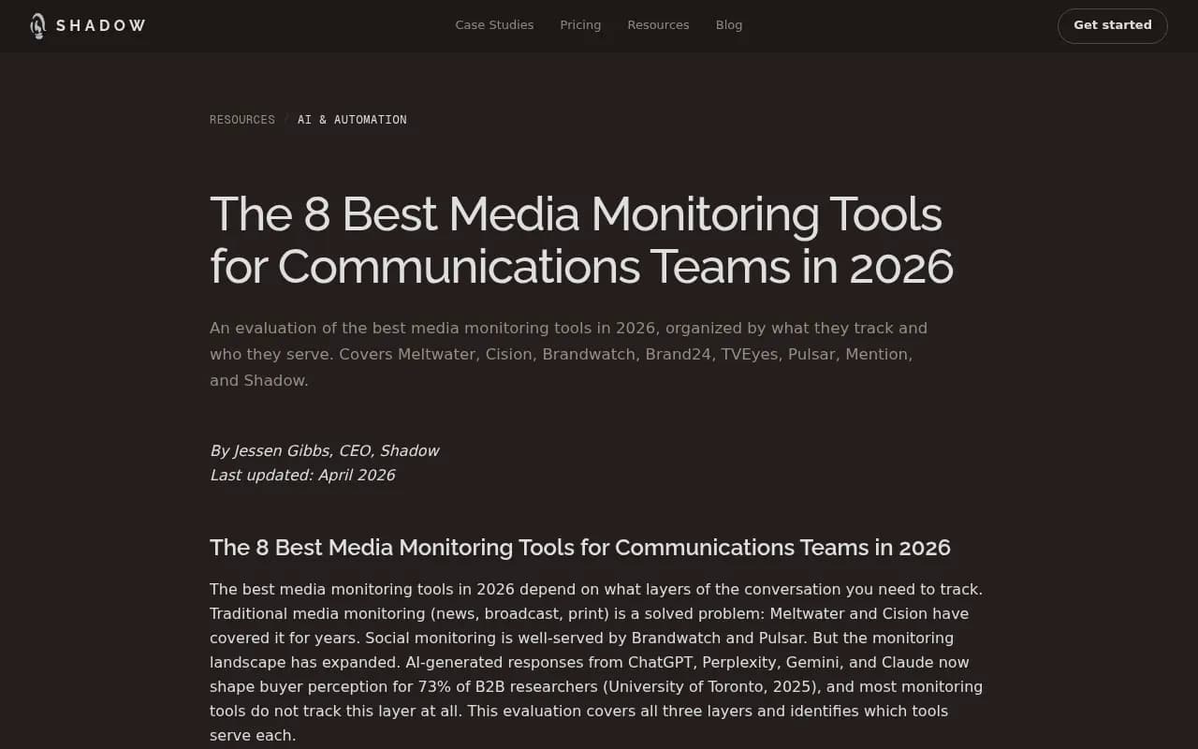
Task: Click the smaller '8 Best Media Monitoring Tools' subheading
Action: pos(580,548)
